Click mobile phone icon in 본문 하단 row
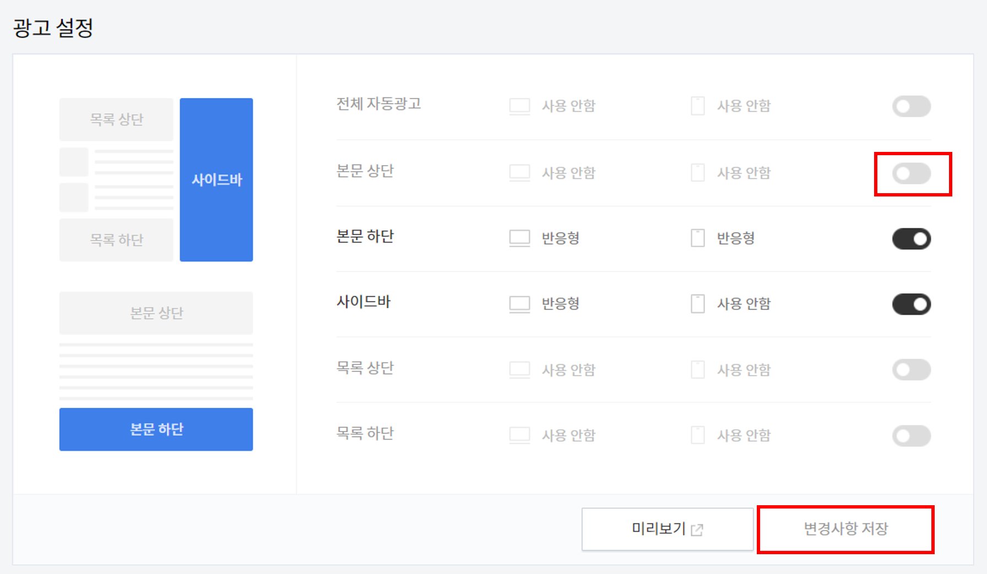The width and height of the screenshot is (987, 574). 698,238
